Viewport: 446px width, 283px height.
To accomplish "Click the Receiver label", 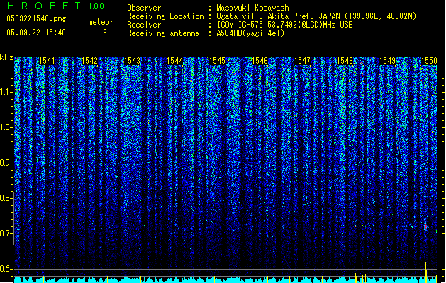I will pyautogui.click(x=144, y=25).
